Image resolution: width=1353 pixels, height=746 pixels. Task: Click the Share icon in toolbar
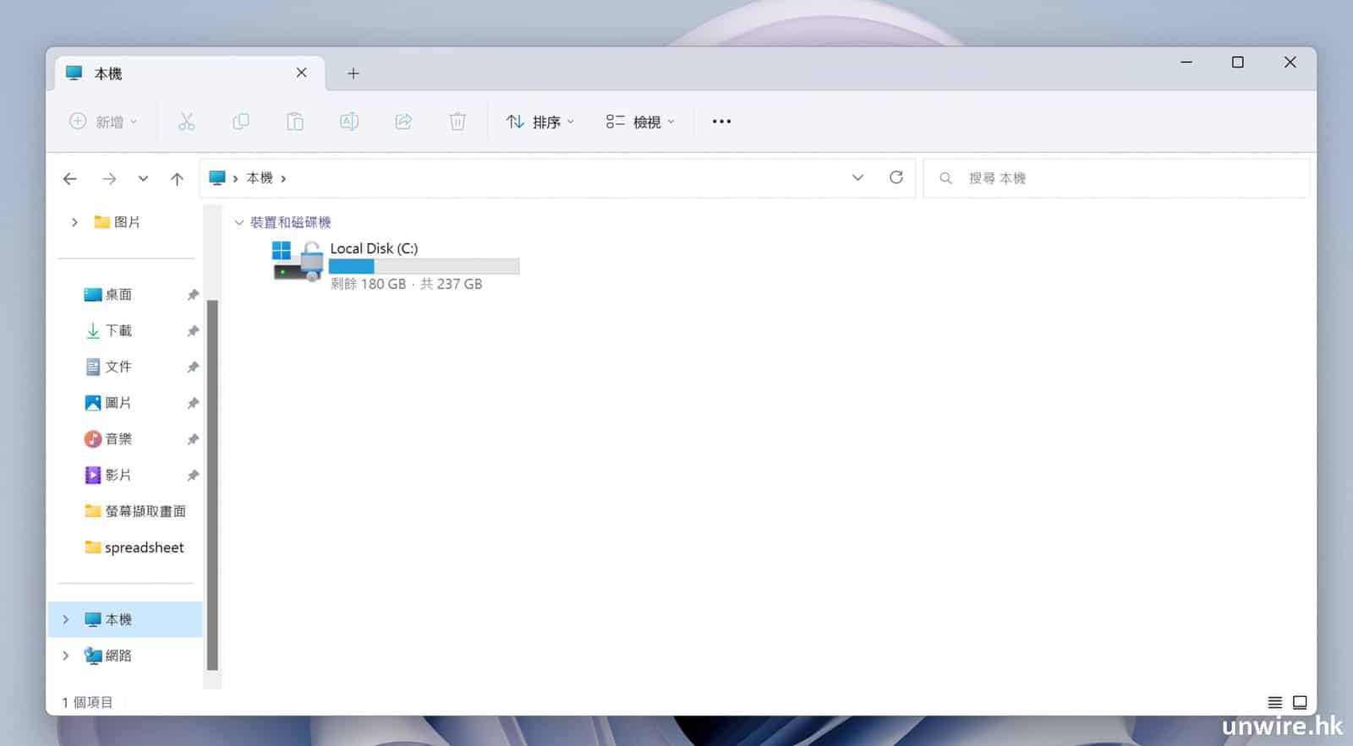[x=403, y=122]
